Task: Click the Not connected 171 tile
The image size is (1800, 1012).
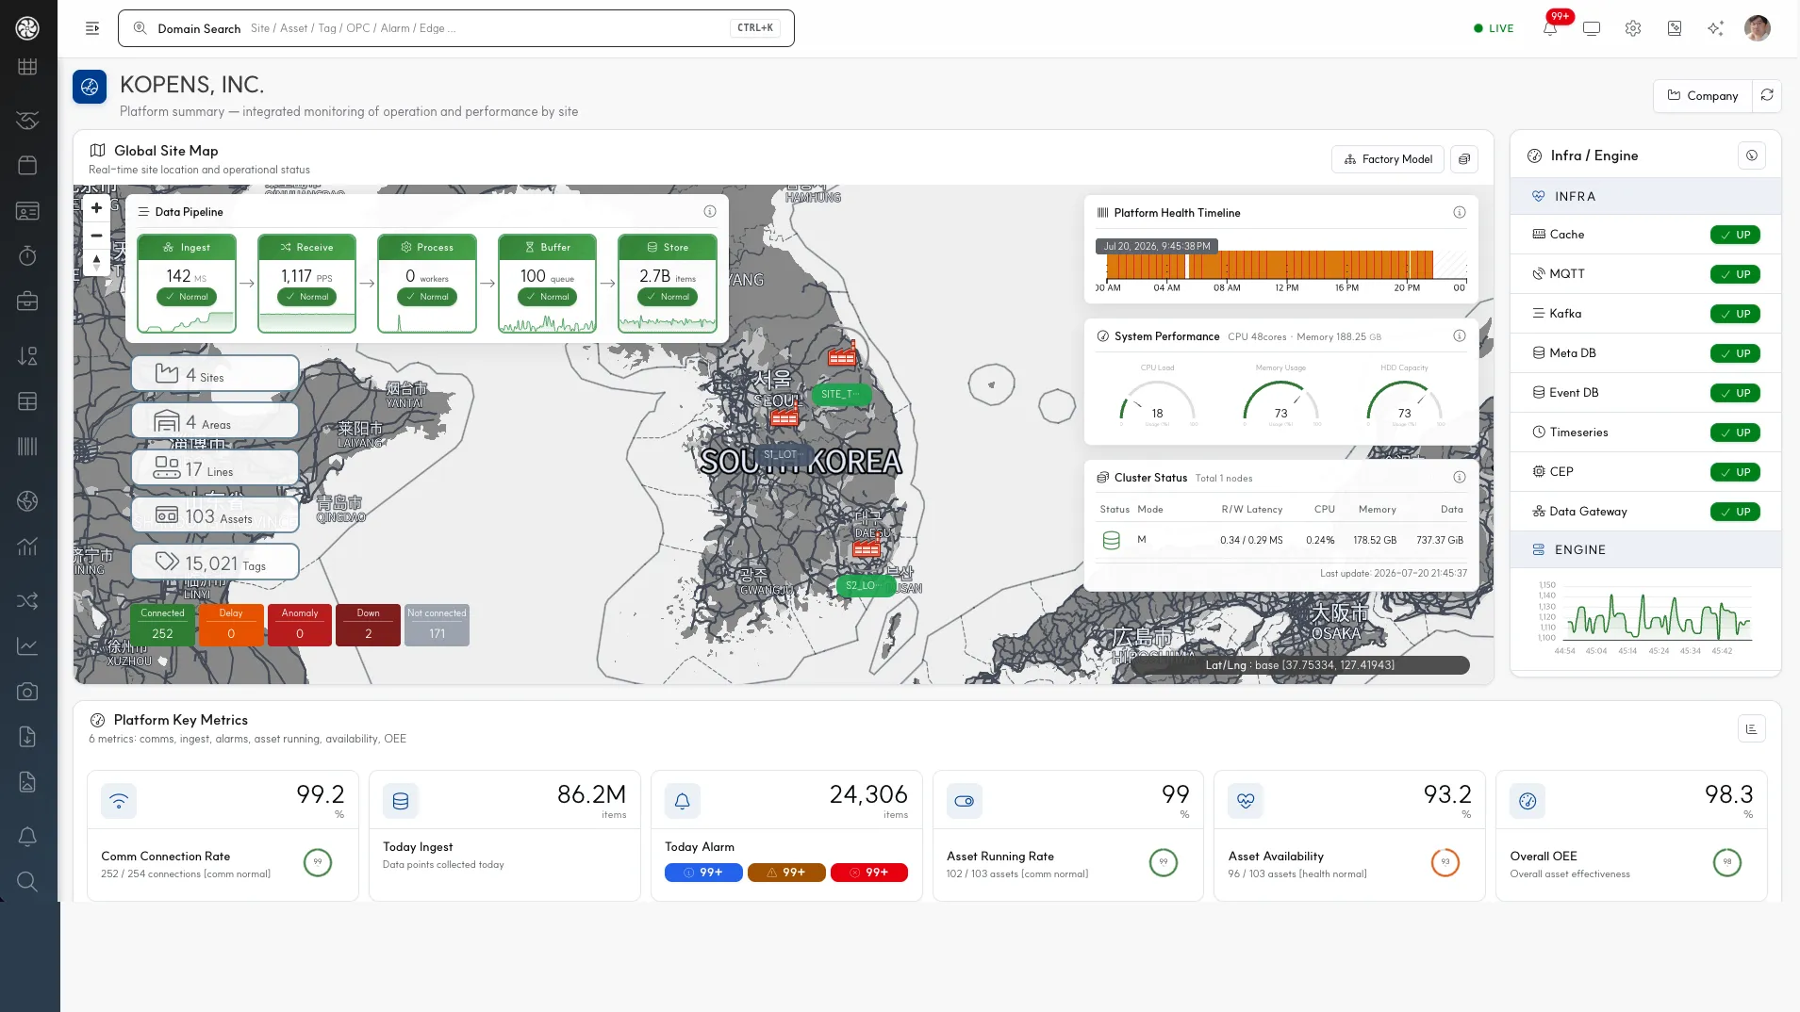Action: pos(437,625)
